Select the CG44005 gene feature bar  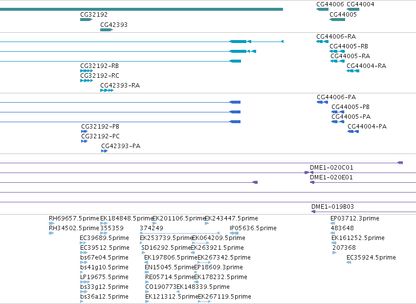(x=337, y=20)
